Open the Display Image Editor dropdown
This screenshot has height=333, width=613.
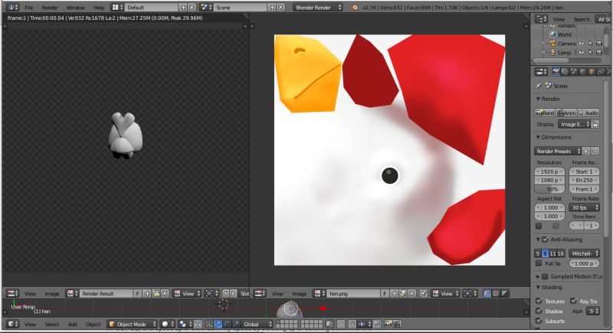click(574, 124)
